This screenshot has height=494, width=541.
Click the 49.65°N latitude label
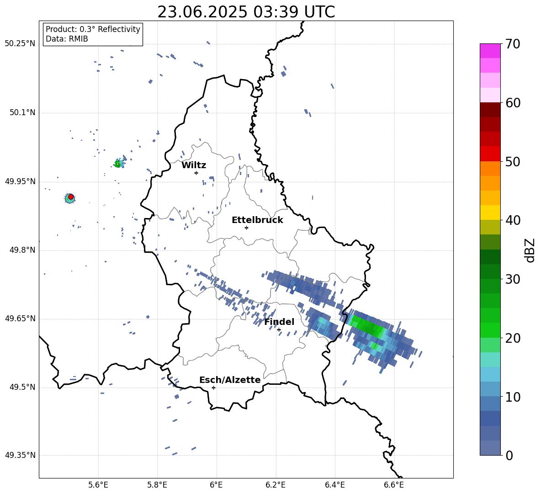(20, 319)
